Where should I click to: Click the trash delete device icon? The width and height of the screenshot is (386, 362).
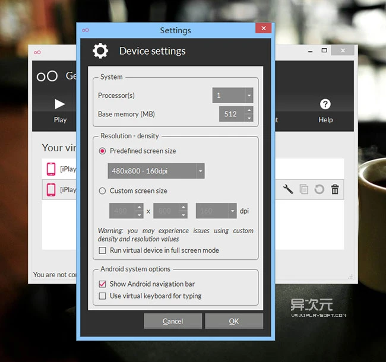coord(335,189)
